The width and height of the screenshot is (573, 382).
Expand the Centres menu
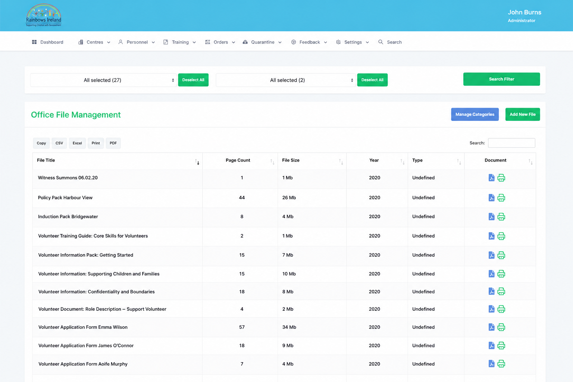94,42
